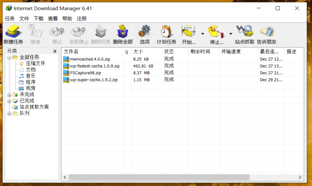312x186 pixels.
Task: Select the 文档 category
Action: [x=31, y=70]
